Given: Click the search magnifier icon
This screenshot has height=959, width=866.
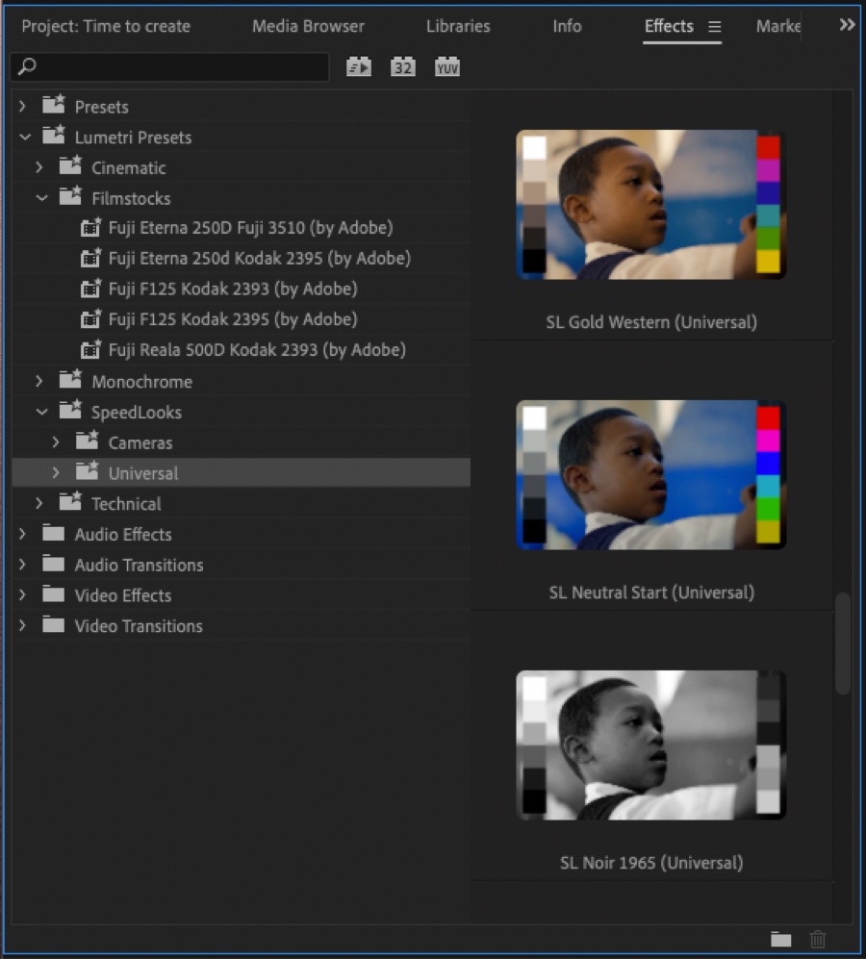Looking at the screenshot, I should pyautogui.click(x=27, y=66).
